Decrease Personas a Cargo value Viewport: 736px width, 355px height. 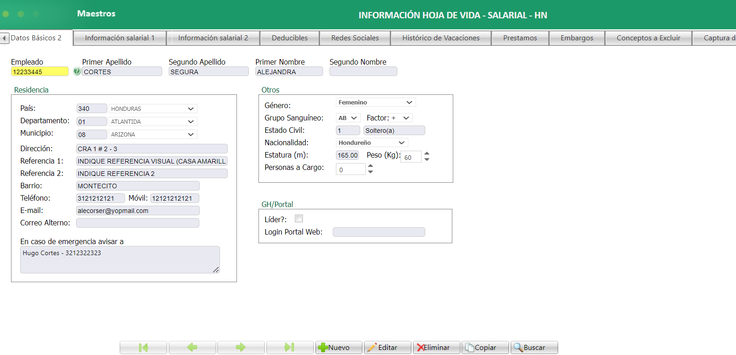tap(371, 172)
